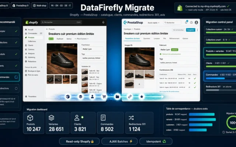The height and width of the screenshot is (147, 236).
Task: Click the person icon on migration flow
Action: (93, 97)
